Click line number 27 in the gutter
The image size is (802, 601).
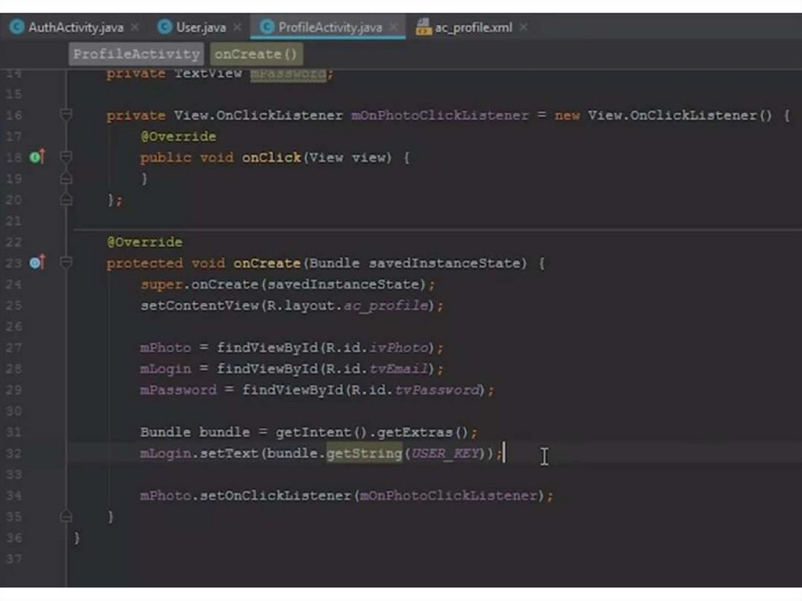click(x=14, y=348)
